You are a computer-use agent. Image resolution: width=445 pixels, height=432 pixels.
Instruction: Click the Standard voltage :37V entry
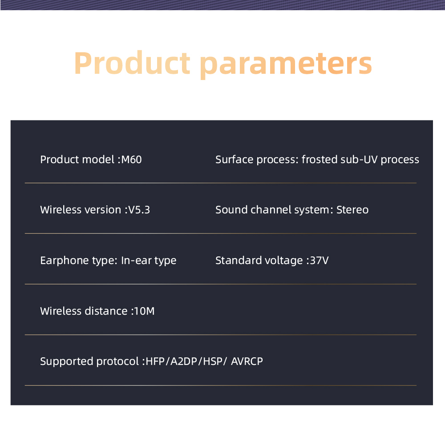click(x=272, y=260)
